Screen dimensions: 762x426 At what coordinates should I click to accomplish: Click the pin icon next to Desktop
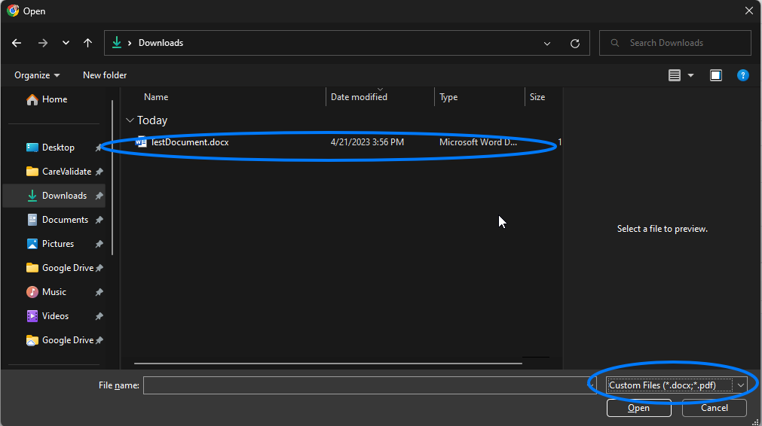click(x=99, y=148)
